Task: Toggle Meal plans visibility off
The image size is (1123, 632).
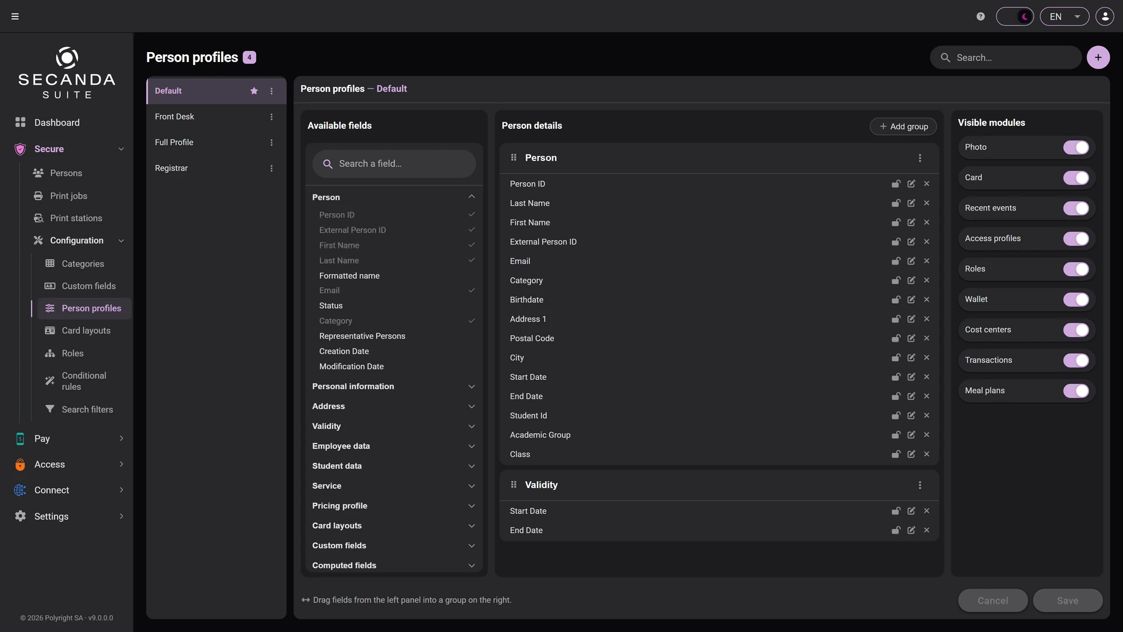Action: click(x=1076, y=391)
